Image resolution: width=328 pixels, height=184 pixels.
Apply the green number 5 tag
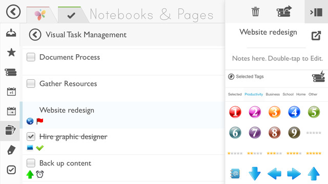click(x=314, y=112)
